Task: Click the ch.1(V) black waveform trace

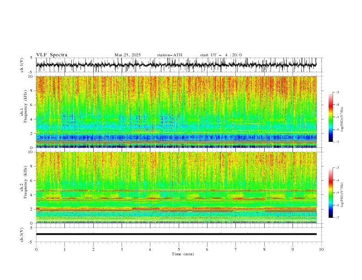Action: (x=176, y=65)
